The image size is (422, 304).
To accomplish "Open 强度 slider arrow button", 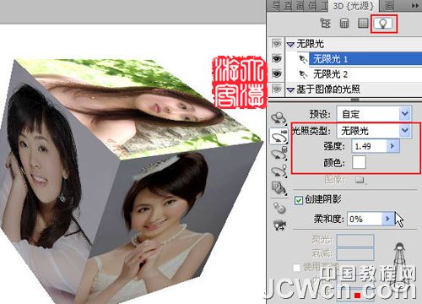I will click(392, 146).
